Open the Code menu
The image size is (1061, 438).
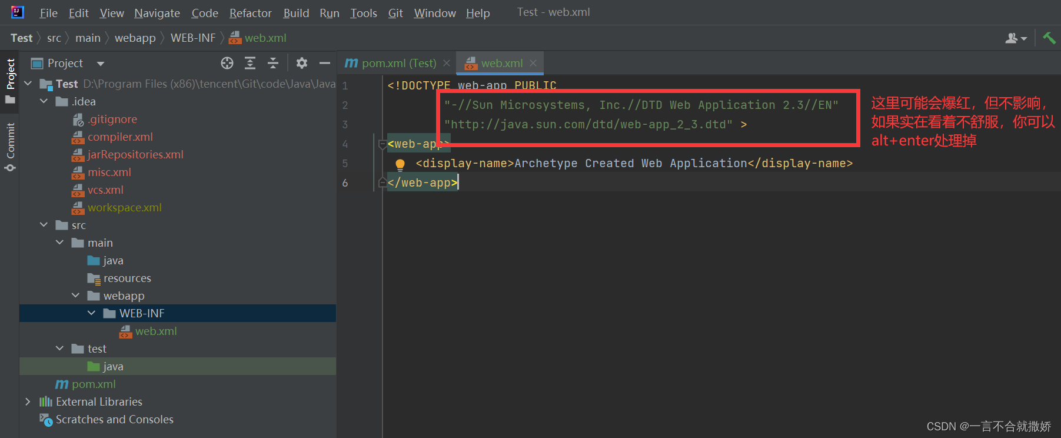[205, 13]
